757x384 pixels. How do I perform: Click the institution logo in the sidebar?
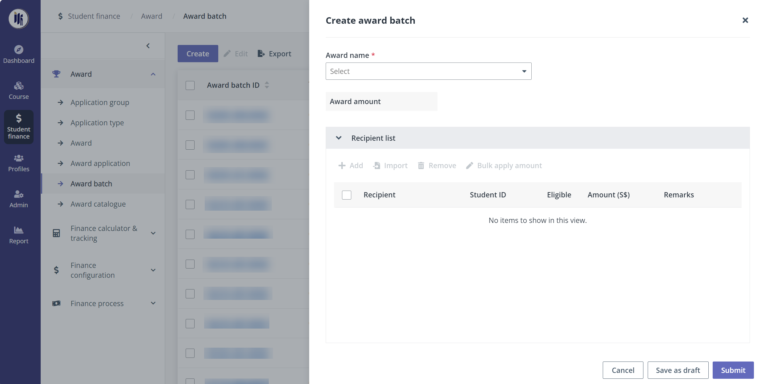point(18,19)
